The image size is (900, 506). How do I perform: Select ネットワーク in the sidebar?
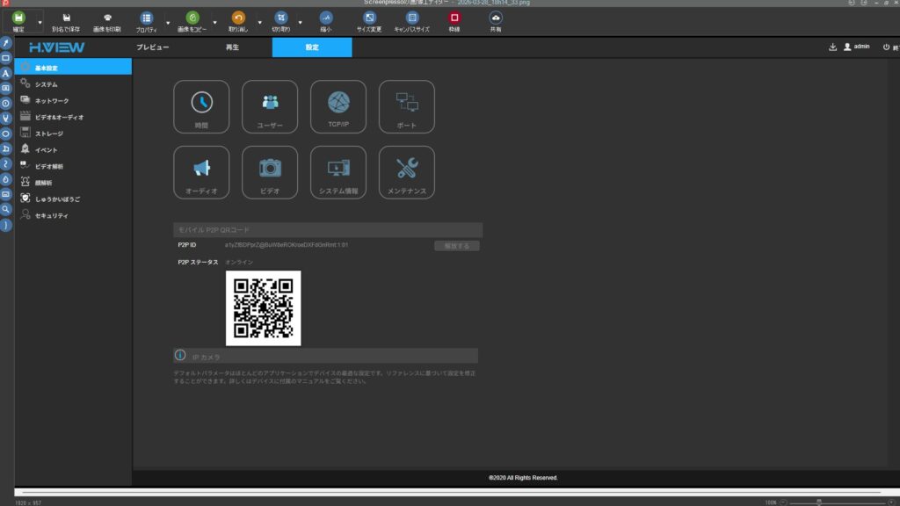coord(52,101)
